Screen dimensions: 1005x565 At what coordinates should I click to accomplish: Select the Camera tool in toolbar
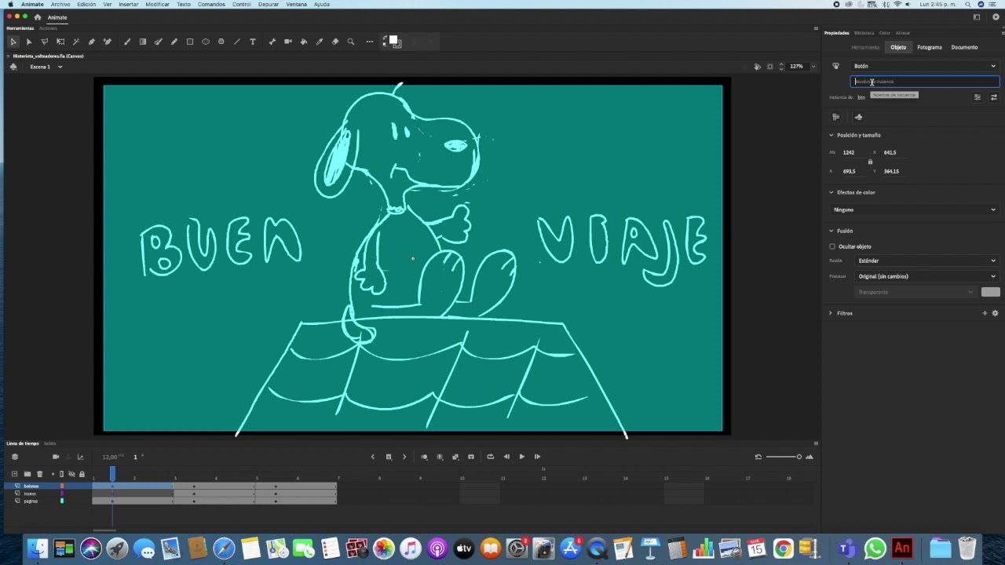[x=288, y=42]
